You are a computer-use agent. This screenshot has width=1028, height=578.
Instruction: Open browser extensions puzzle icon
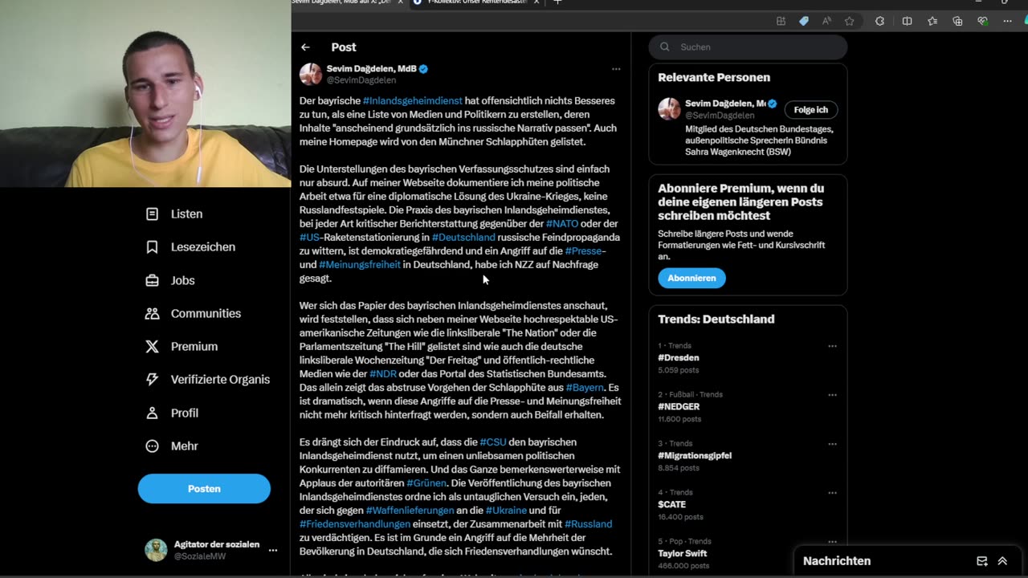[880, 22]
